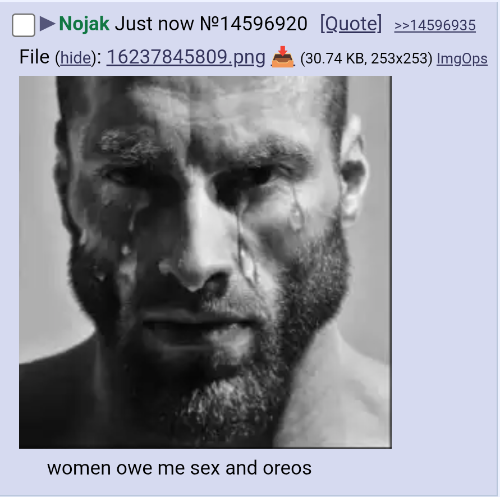Expand the crying man thumbnail image
The width and height of the screenshot is (500, 497).
click(205, 262)
